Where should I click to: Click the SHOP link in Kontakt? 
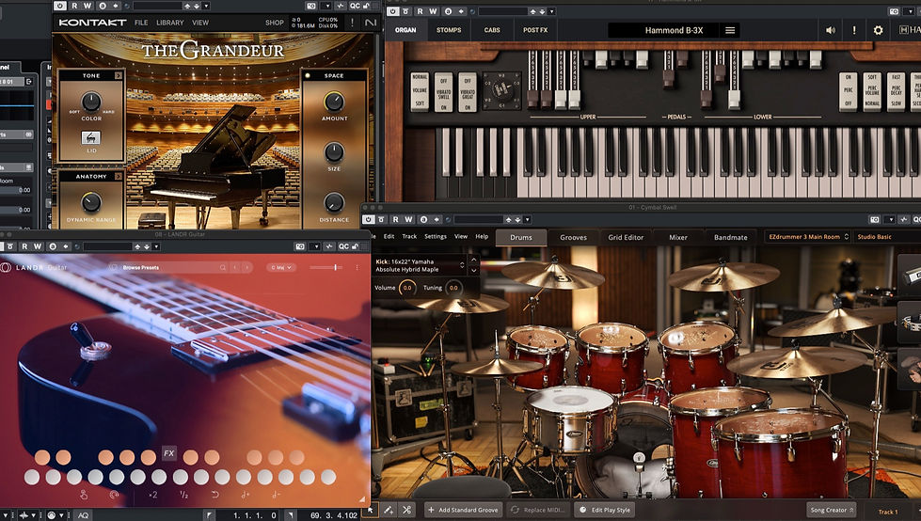275,23
